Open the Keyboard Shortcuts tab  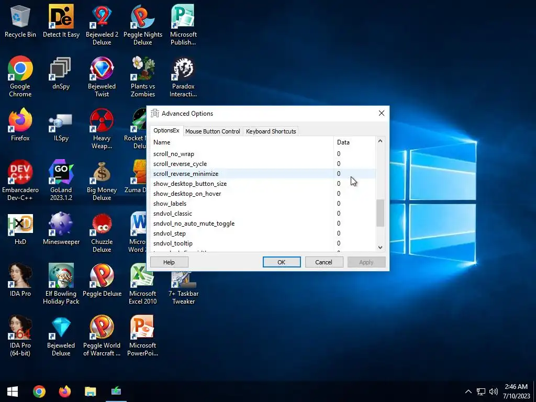point(271,131)
